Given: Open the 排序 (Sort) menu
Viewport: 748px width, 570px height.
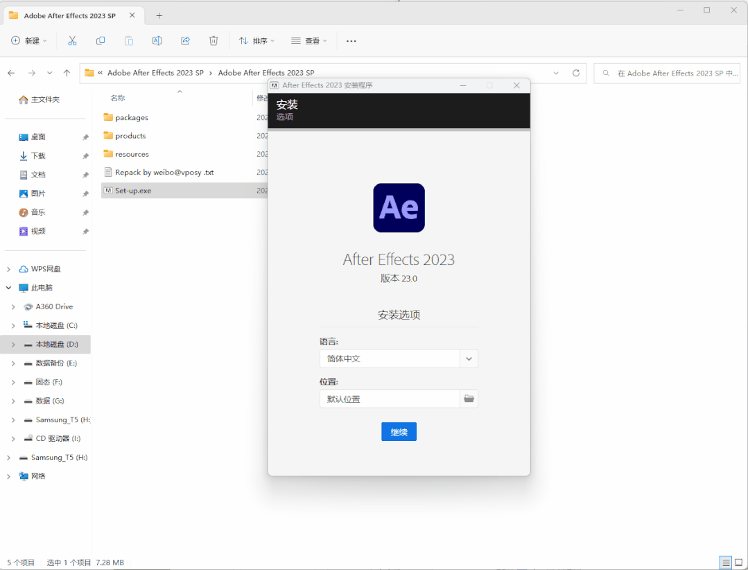Looking at the screenshot, I should coord(256,41).
